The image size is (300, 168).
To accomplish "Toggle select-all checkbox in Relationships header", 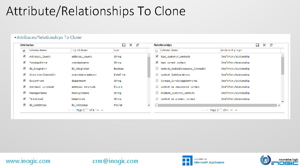I will (x=157, y=51).
